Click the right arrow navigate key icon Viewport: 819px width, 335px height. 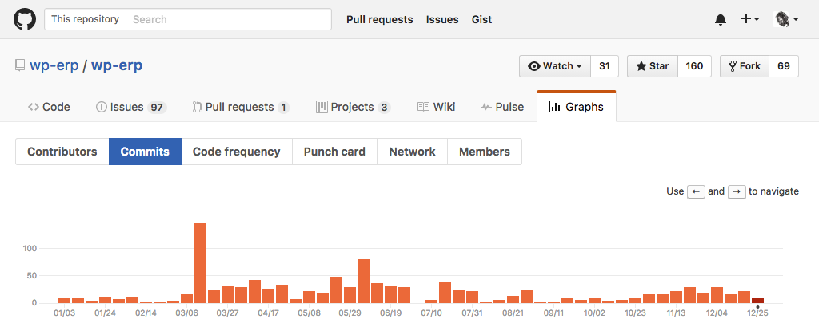tap(737, 191)
